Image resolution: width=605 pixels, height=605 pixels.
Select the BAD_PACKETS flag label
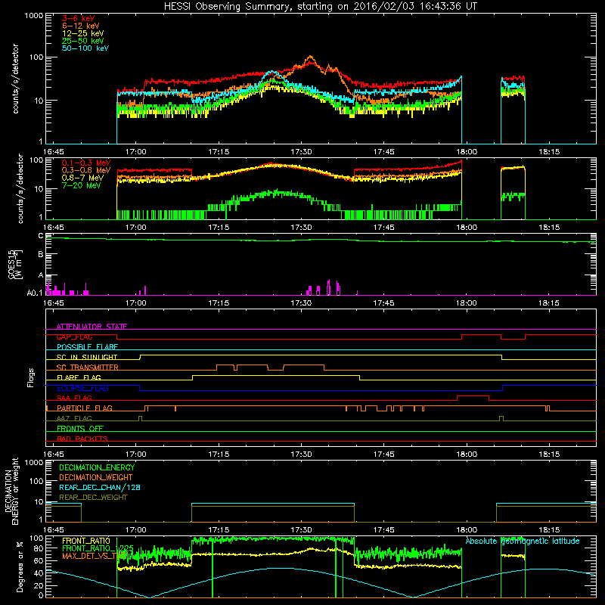82,439
